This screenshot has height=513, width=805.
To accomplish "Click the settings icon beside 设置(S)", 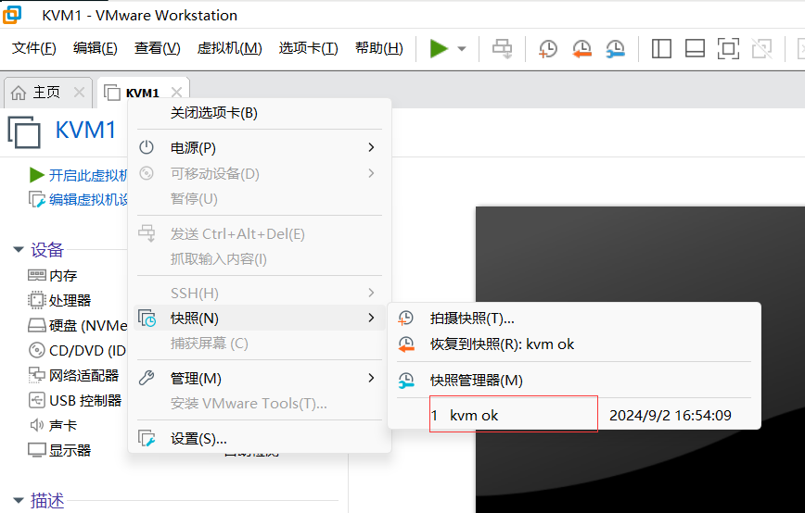I will click(147, 439).
